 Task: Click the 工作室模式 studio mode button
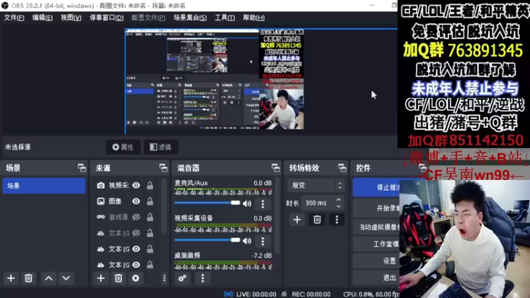376,244
